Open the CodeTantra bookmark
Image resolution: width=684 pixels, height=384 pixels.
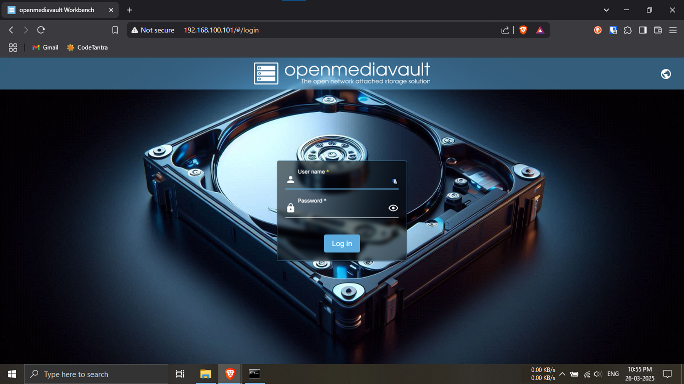[87, 47]
